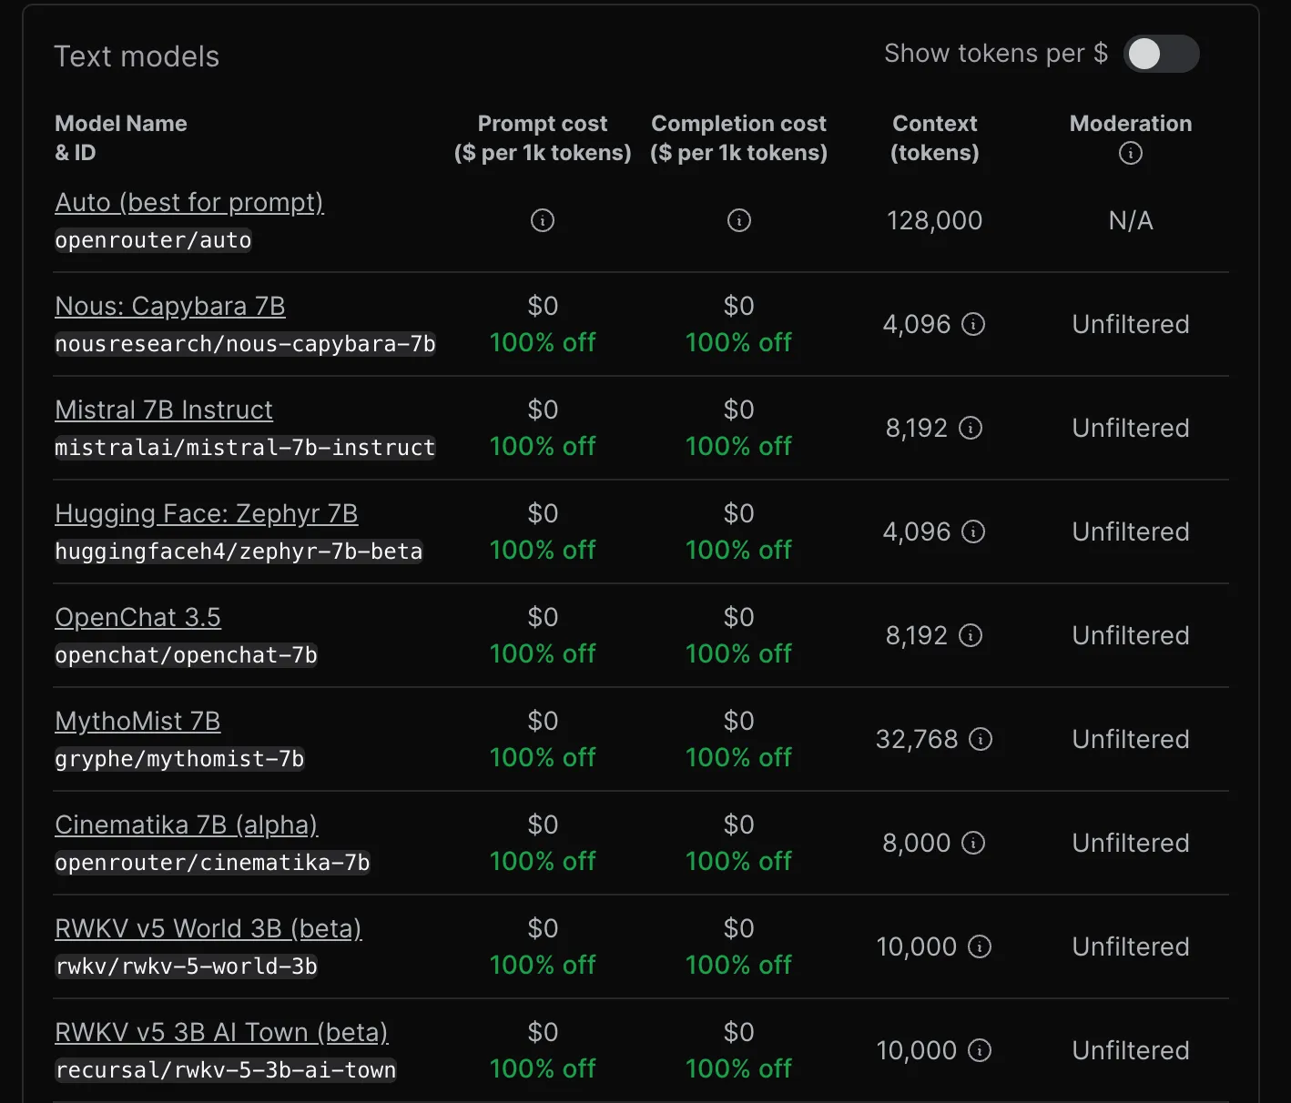The width and height of the screenshot is (1291, 1103).
Task: Click the Context (tokens) column header
Action: 935,137
